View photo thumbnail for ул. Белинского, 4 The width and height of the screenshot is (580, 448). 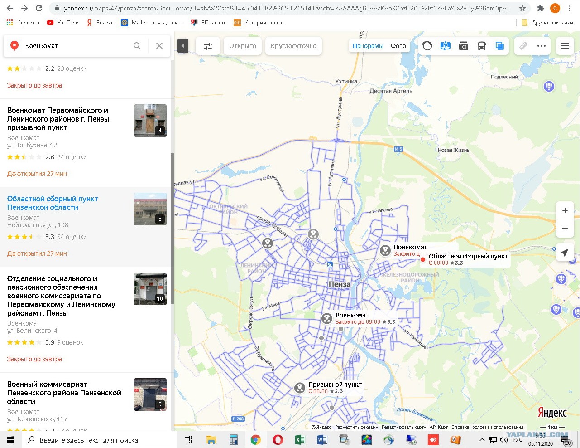pyautogui.click(x=150, y=289)
